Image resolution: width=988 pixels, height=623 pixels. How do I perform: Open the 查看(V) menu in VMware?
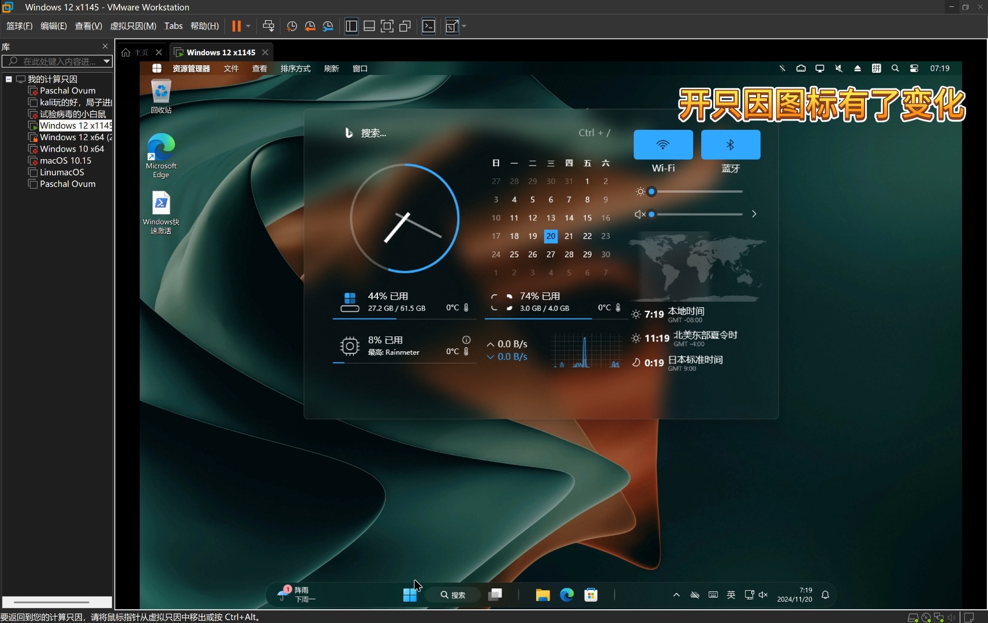[x=88, y=26]
